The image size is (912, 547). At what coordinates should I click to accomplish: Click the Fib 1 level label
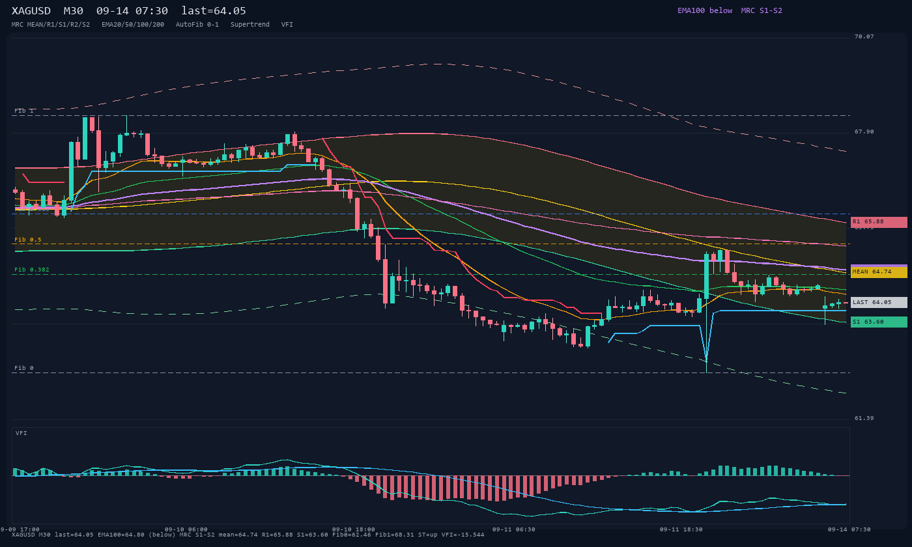click(24, 111)
